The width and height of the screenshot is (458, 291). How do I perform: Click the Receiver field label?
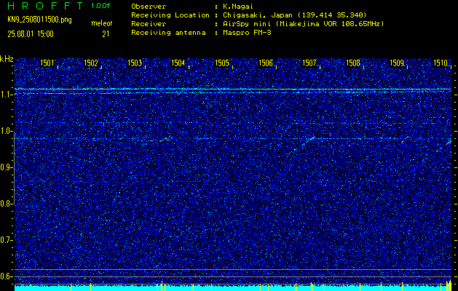click(149, 24)
